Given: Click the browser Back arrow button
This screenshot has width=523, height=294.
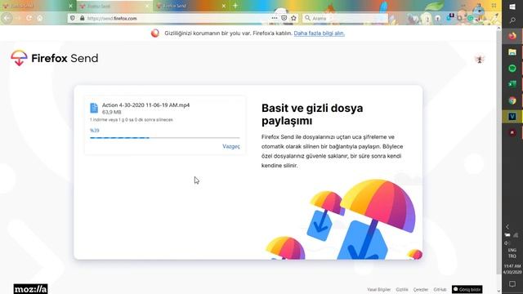Looking at the screenshot, I should point(7,18).
